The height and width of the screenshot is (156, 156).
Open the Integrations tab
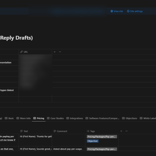point(75,118)
